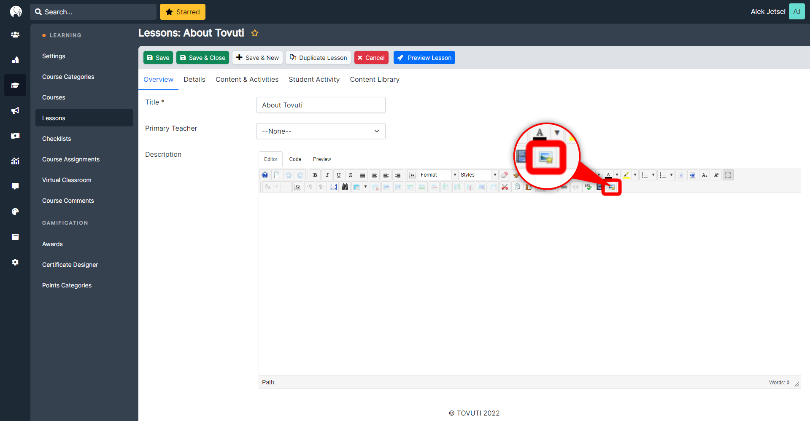The height and width of the screenshot is (421, 810).
Task: Click the red Cancel button
Action: click(371, 58)
